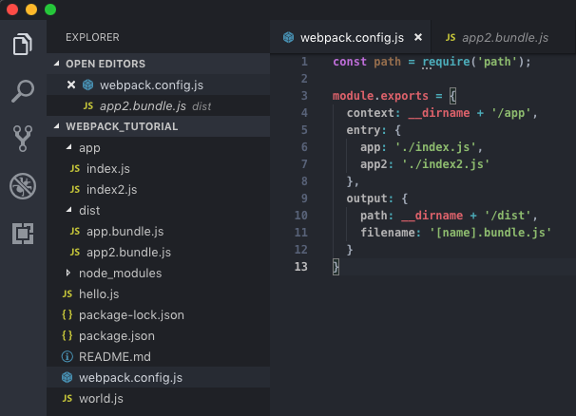Click the '[name].bundle.js' filename string
Screen dimensions: 576x416
click(x=490, y=233)
